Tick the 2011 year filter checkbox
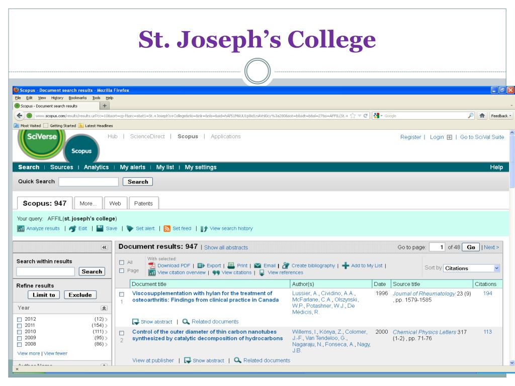 [x=20, y=326]
